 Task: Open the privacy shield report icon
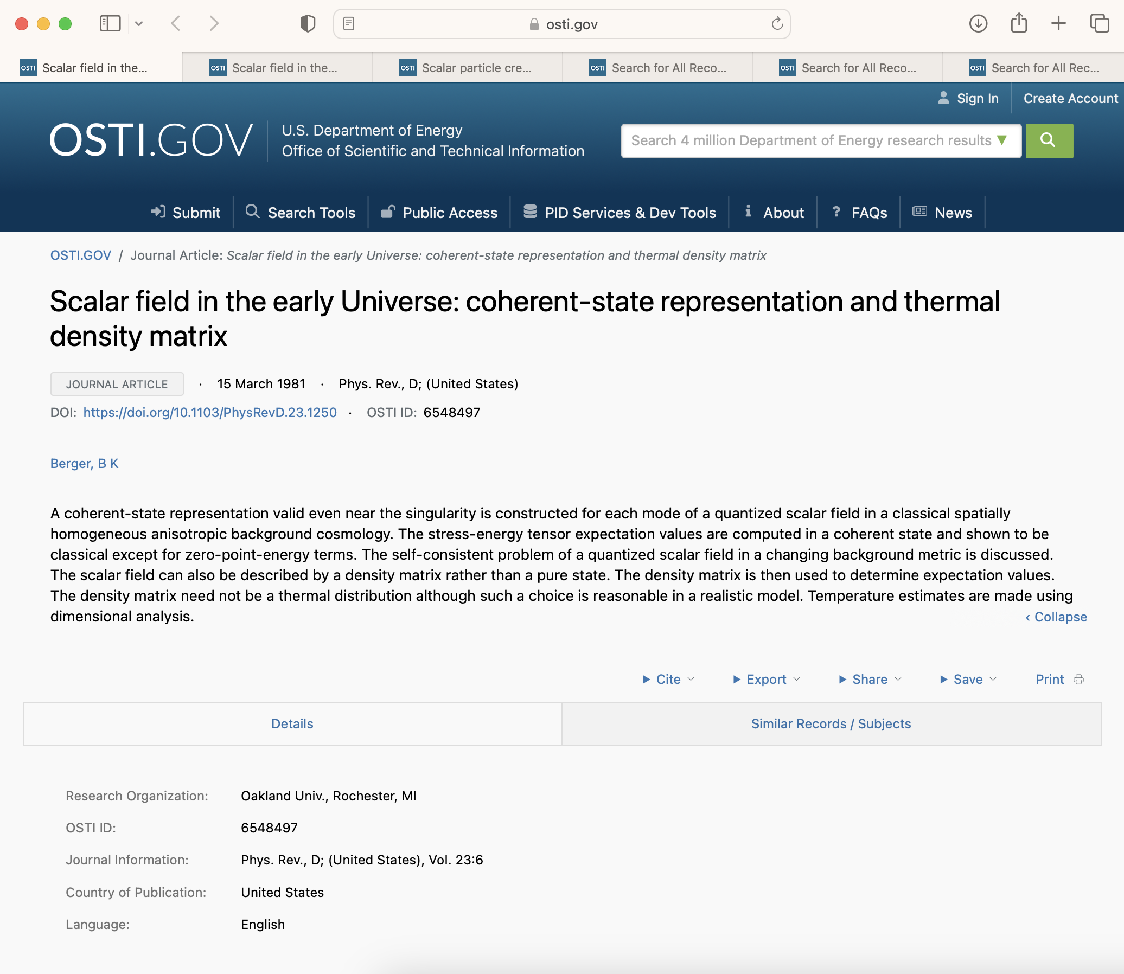pos(308,23)
